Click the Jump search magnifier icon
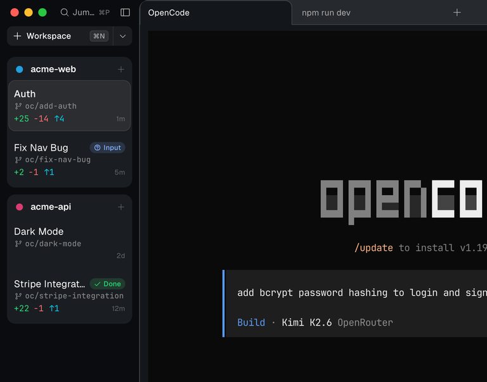The width and height of the screenshot is (487, 382). (x=64, y=13)
